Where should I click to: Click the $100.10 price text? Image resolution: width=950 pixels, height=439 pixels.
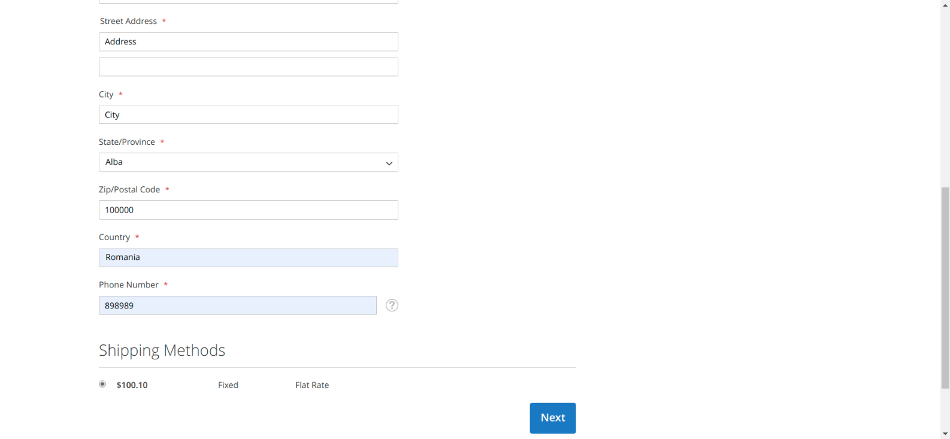[x=132, y=385]
